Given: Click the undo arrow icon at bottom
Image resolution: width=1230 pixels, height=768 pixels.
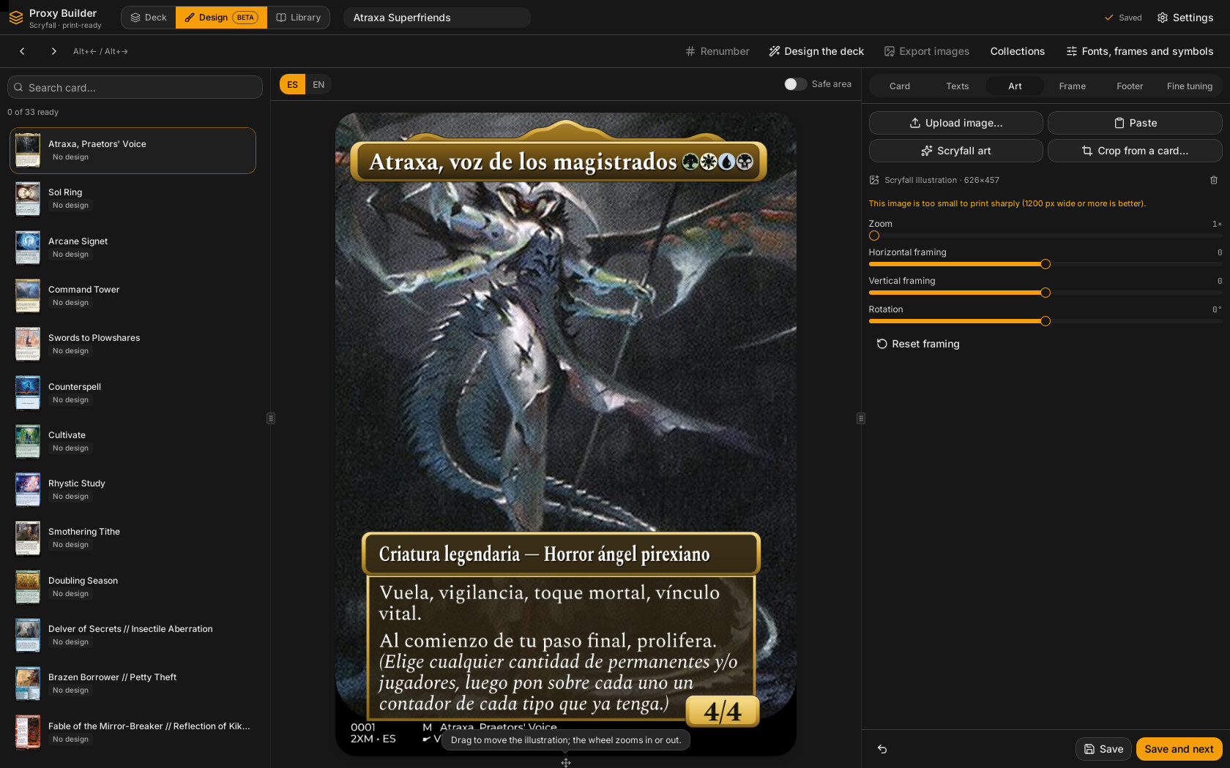Looking at the screenshot, I should coord(882,749).
